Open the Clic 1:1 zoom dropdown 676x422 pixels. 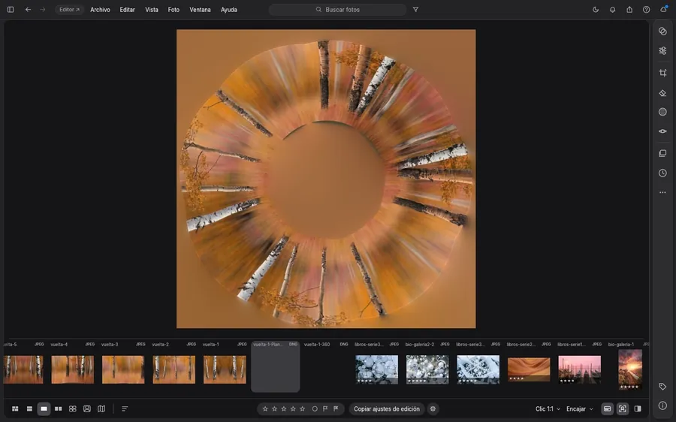[x=548, y=408]
